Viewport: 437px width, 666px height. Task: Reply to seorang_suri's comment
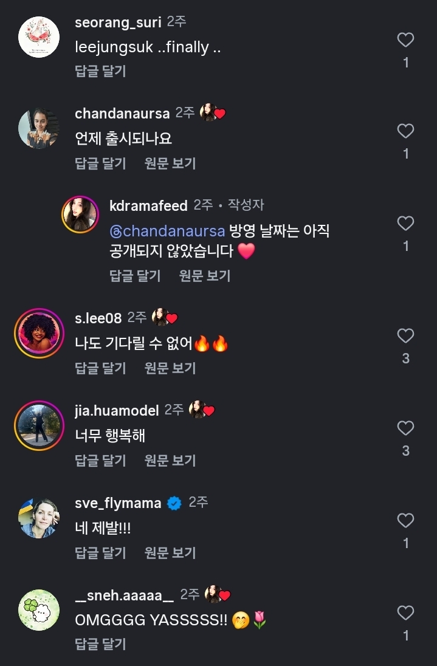click(x=100, y=71)
